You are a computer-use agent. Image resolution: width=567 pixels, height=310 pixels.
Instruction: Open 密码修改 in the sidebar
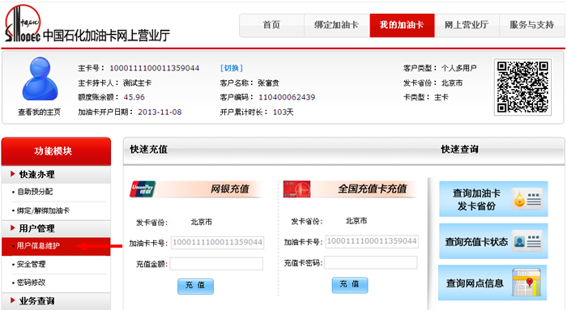point(31,282)
